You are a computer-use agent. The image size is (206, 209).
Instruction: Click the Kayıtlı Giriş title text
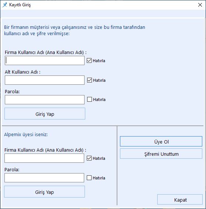click(20, 5)
